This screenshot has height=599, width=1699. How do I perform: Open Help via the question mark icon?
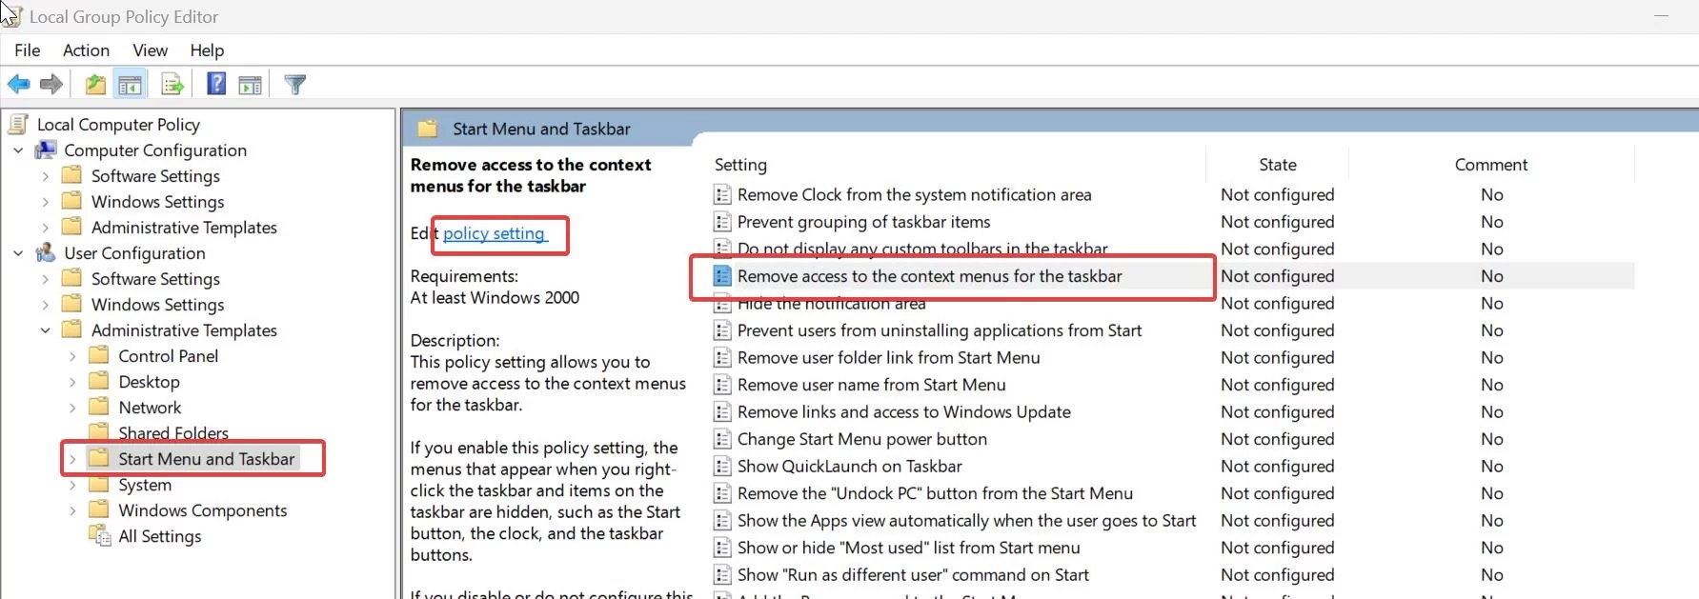(x=216, y=85)
